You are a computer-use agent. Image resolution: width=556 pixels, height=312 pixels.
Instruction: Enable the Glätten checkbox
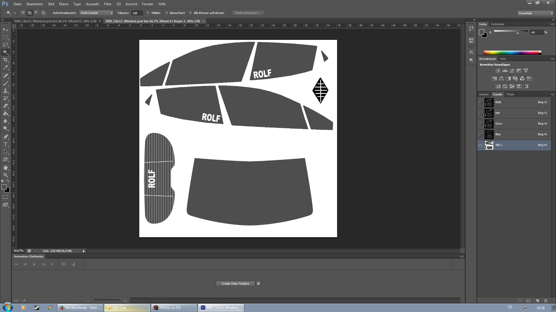pos(148,13)
